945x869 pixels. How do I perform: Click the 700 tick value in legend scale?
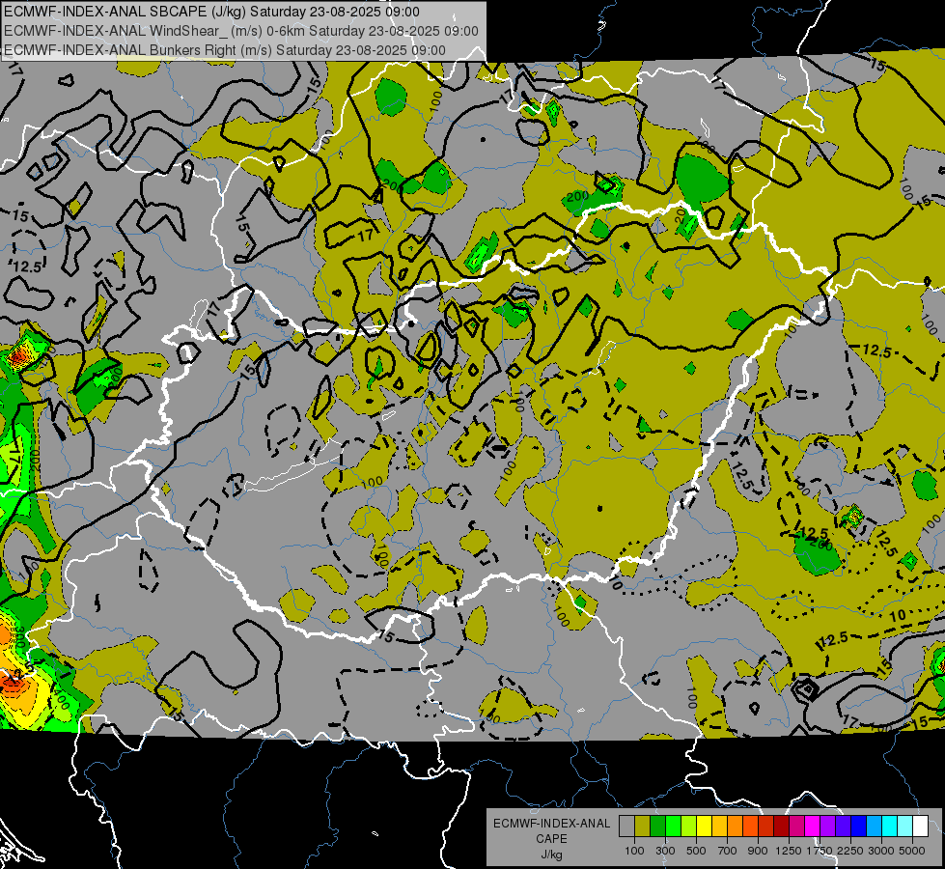728,851
